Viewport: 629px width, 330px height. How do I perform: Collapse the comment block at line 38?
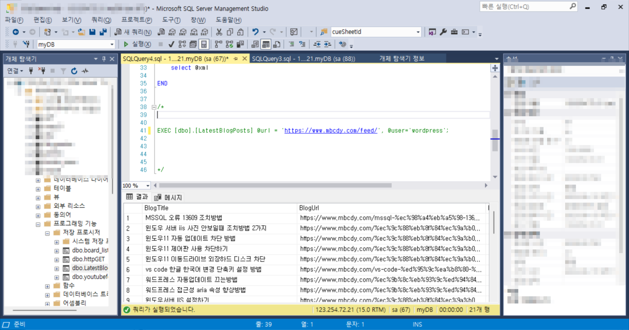(x=154, y=107)
